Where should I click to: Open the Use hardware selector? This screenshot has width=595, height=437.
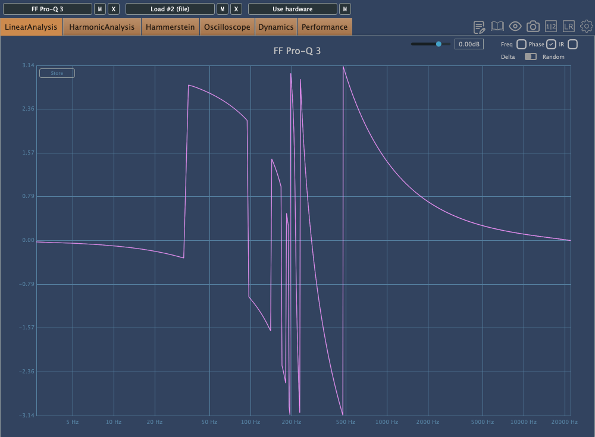pyautogui.click(x=292, y=9)
